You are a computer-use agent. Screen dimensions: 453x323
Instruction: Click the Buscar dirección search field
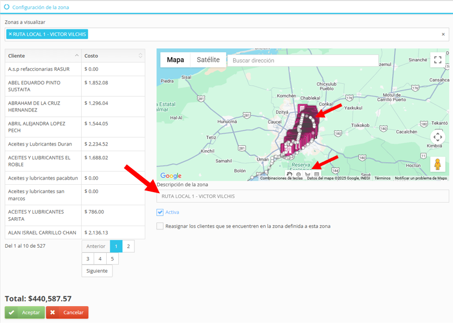302,61
